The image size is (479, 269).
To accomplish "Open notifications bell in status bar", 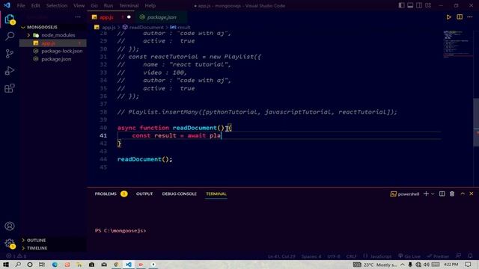I will point(470,256).
